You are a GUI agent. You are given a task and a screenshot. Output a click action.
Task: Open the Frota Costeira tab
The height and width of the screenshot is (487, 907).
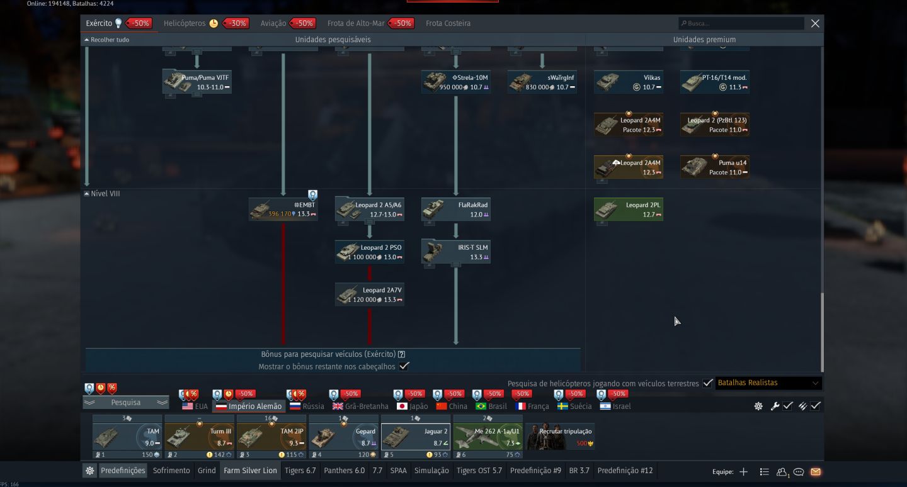point(448,23)
